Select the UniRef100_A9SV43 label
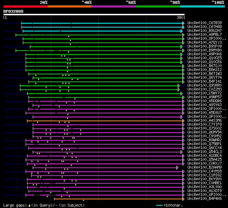The width and height of the screenshot is (228, 208). pos(204,105)
